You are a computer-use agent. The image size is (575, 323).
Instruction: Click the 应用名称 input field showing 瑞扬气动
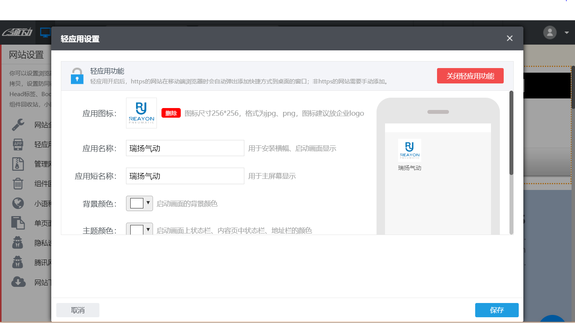185,148
